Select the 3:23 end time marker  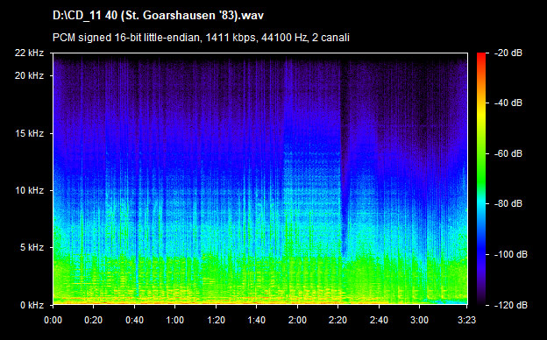466,320
